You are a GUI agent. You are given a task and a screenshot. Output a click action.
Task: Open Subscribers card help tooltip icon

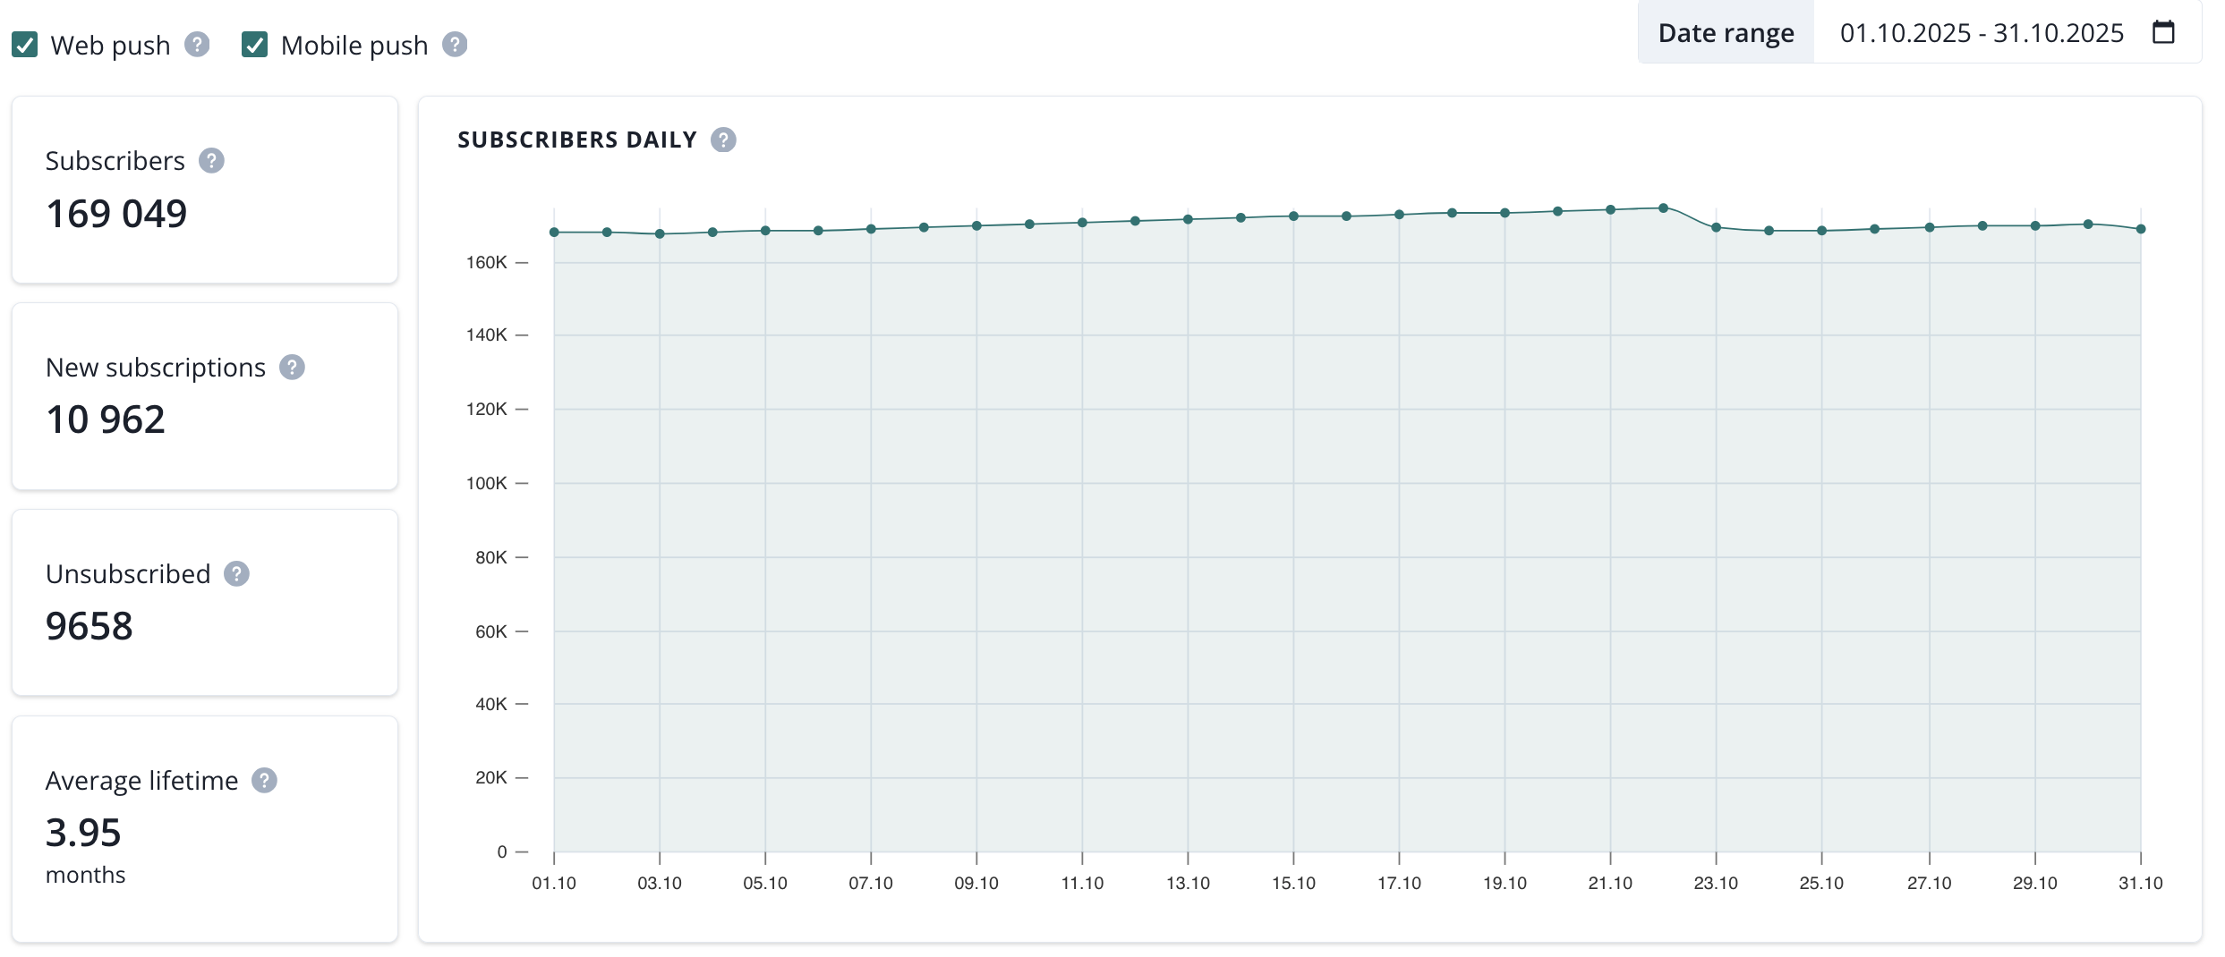tap(211, 161)
